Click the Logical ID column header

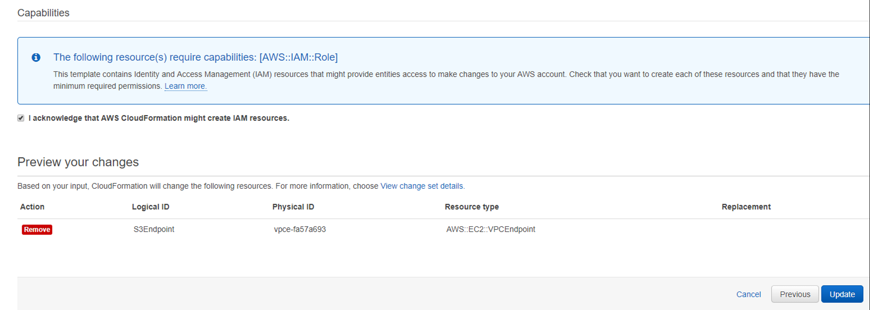[151, 207]
